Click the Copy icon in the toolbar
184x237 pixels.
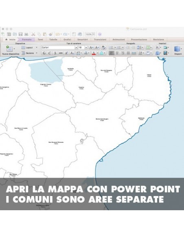tap(39, 34)
